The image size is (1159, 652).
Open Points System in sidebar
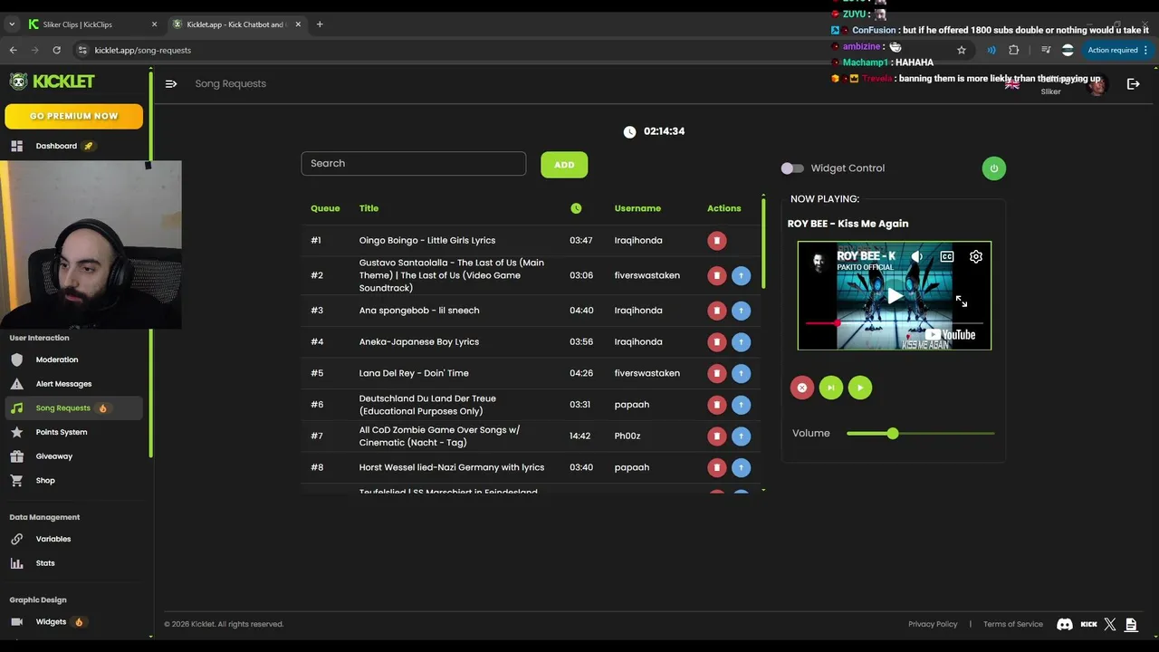(x=62, y=432)
